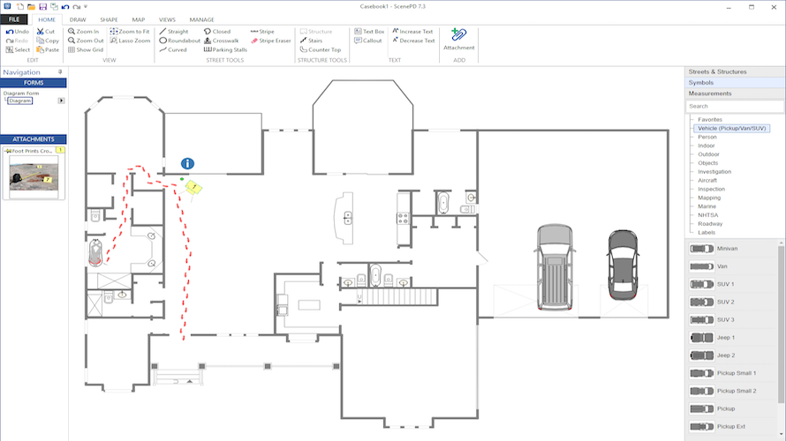This screenshot has width=786, height=441.
Task: Click Zoom In in View group
Action: pos(83,32)
